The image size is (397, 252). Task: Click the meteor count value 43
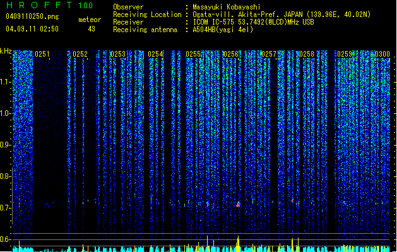tap(92, 29)
